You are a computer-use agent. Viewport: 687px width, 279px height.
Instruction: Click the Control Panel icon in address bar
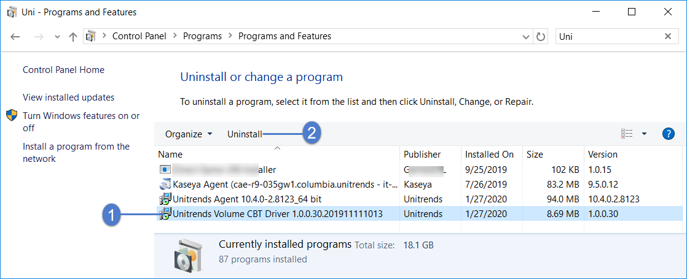(91, 36)
